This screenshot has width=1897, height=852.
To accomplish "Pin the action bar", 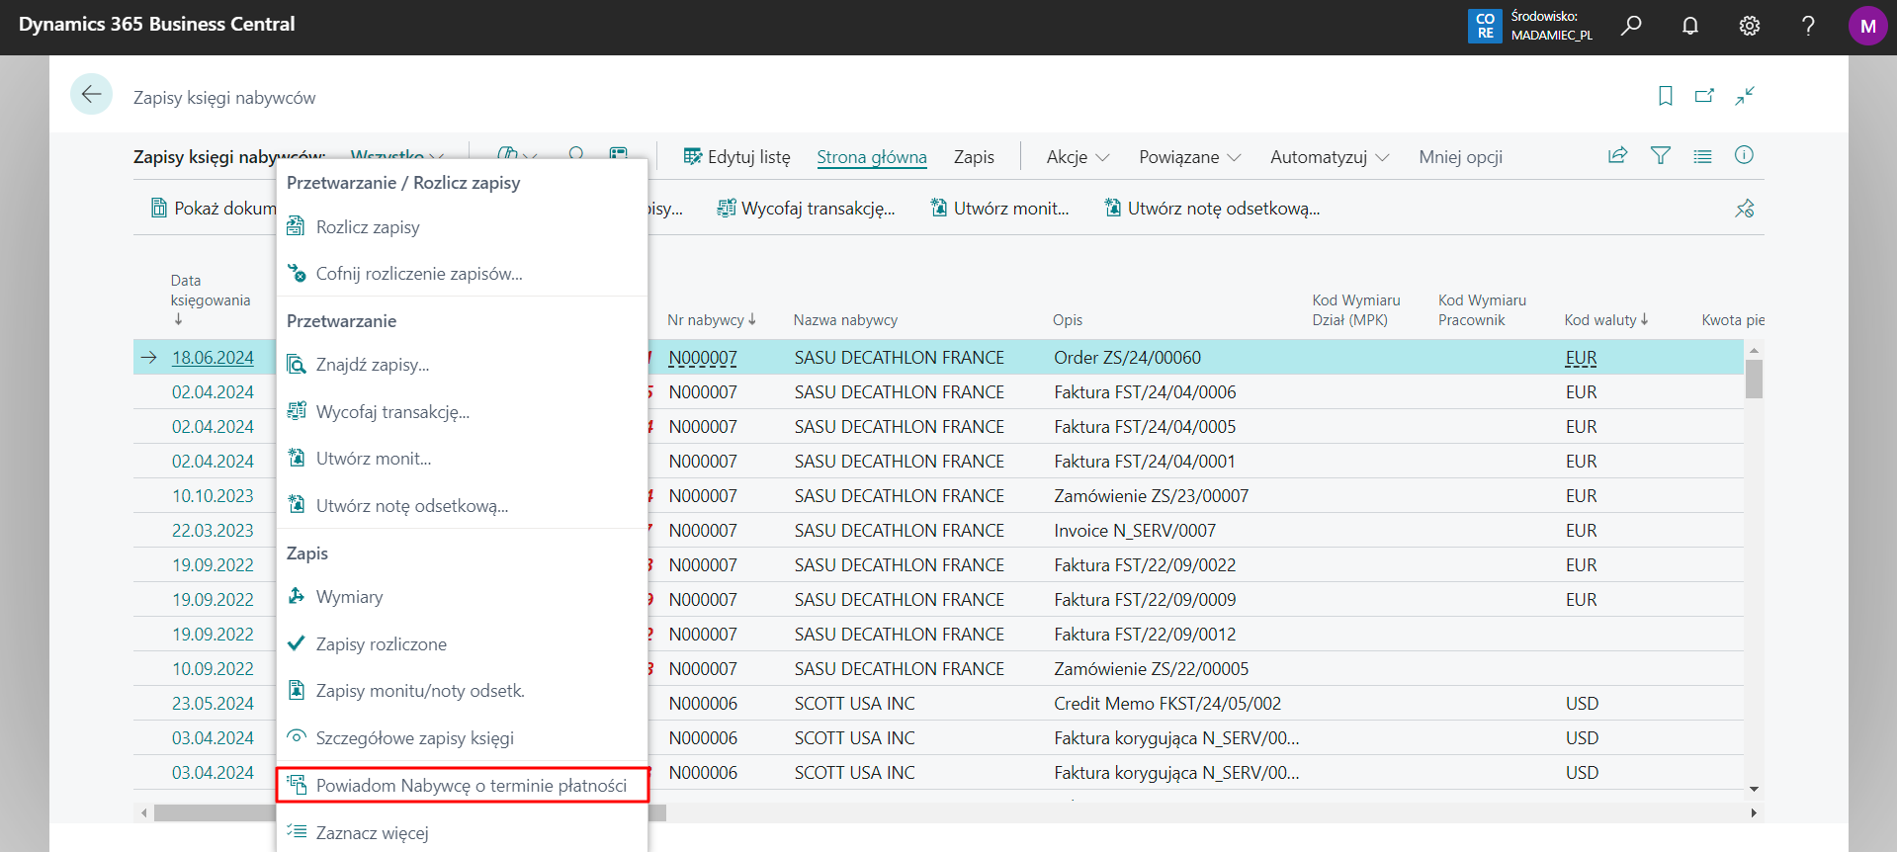I will pyautogui.click(x=1744, y=209).
